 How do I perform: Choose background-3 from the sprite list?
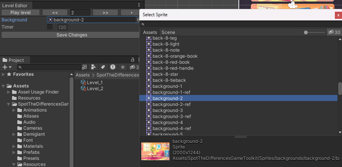pos(168,110)
